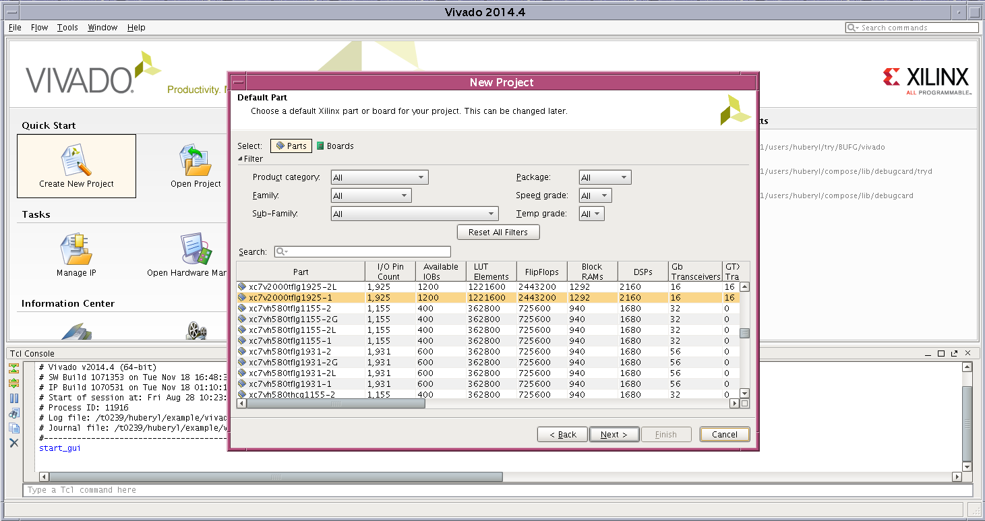Click the Next button
The image size is (985, 521).
[614, 435]
